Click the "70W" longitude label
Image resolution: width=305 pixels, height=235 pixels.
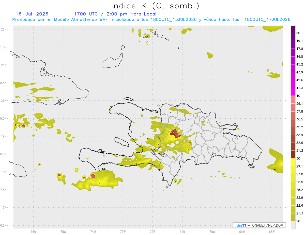[212, 232]
